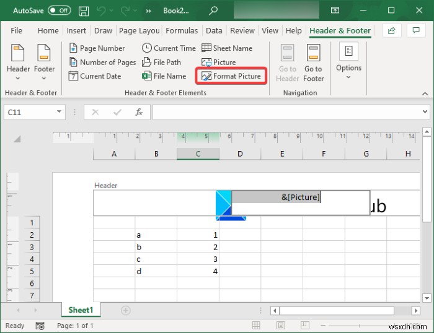
Task: Select column C header
Action: [198, 154]
